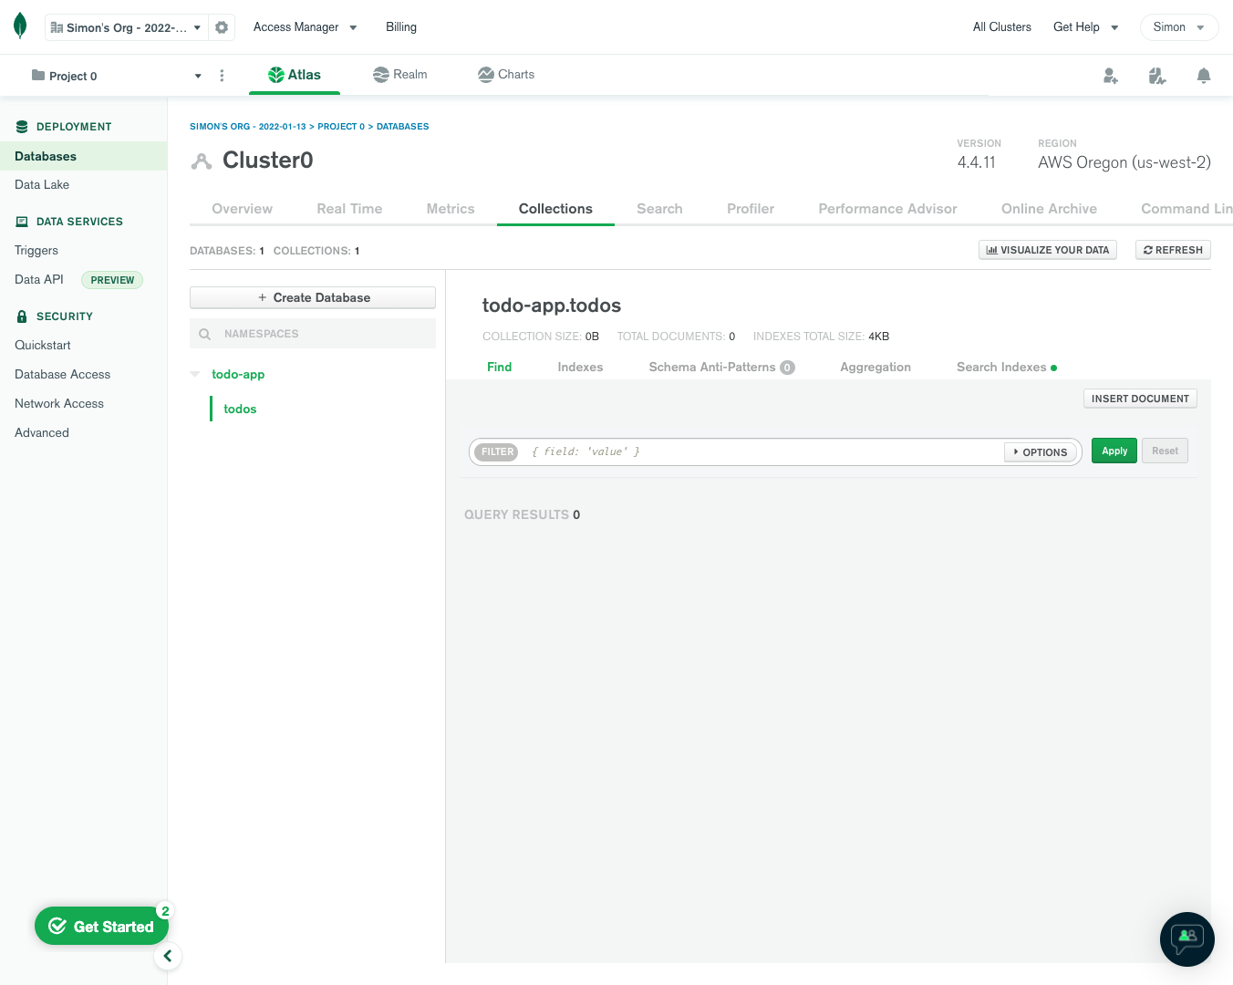
Task: Open the project options kebab menu
Action: click(x=222, y=76)
